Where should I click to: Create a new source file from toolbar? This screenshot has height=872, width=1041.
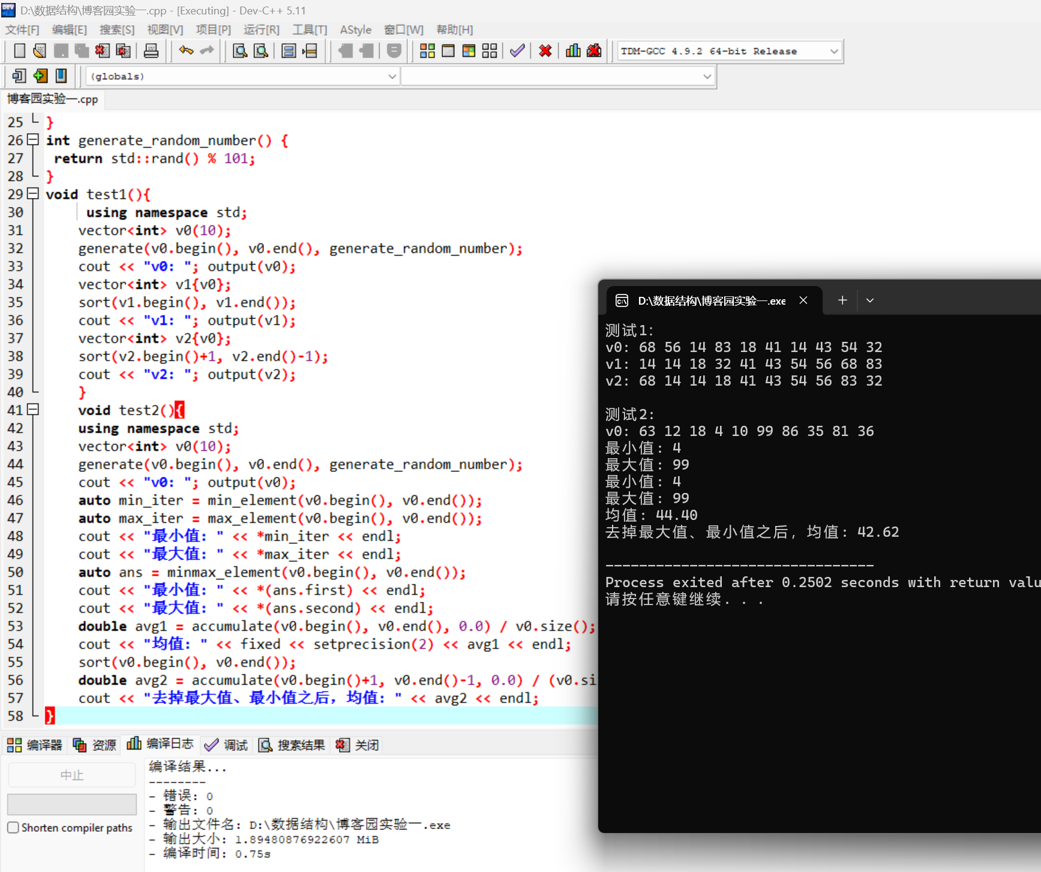tap(19, 51)
